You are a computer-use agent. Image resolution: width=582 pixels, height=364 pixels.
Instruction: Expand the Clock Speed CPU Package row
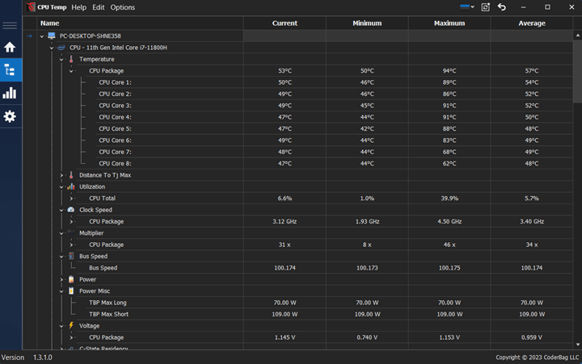pyautogui.click(x=71, y=222)
